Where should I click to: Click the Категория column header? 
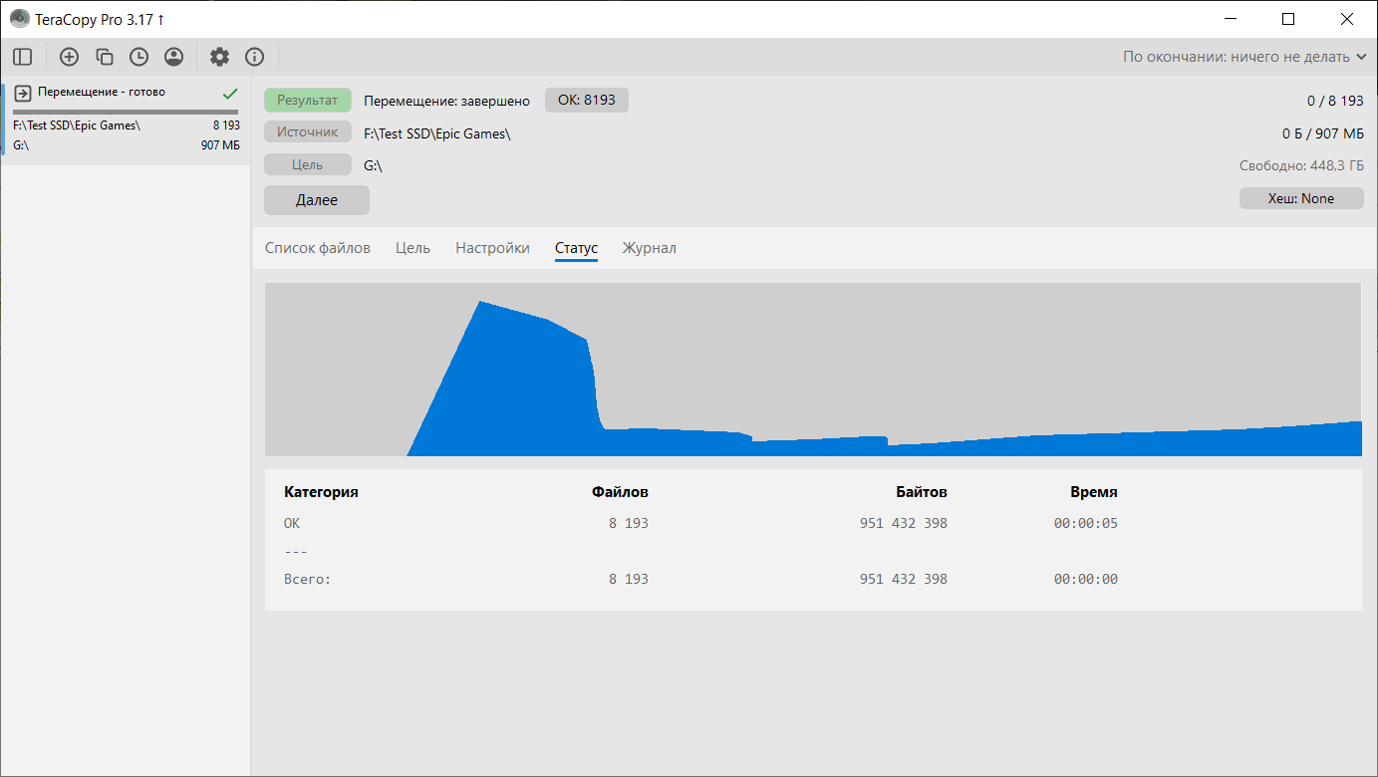(x=321, y=492)
